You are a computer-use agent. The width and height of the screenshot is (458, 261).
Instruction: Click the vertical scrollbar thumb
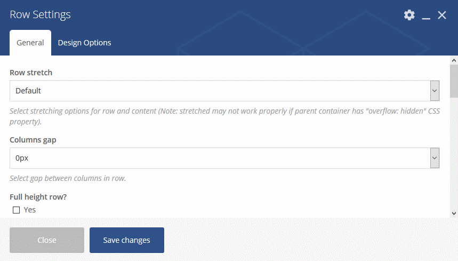pos(454,80)
